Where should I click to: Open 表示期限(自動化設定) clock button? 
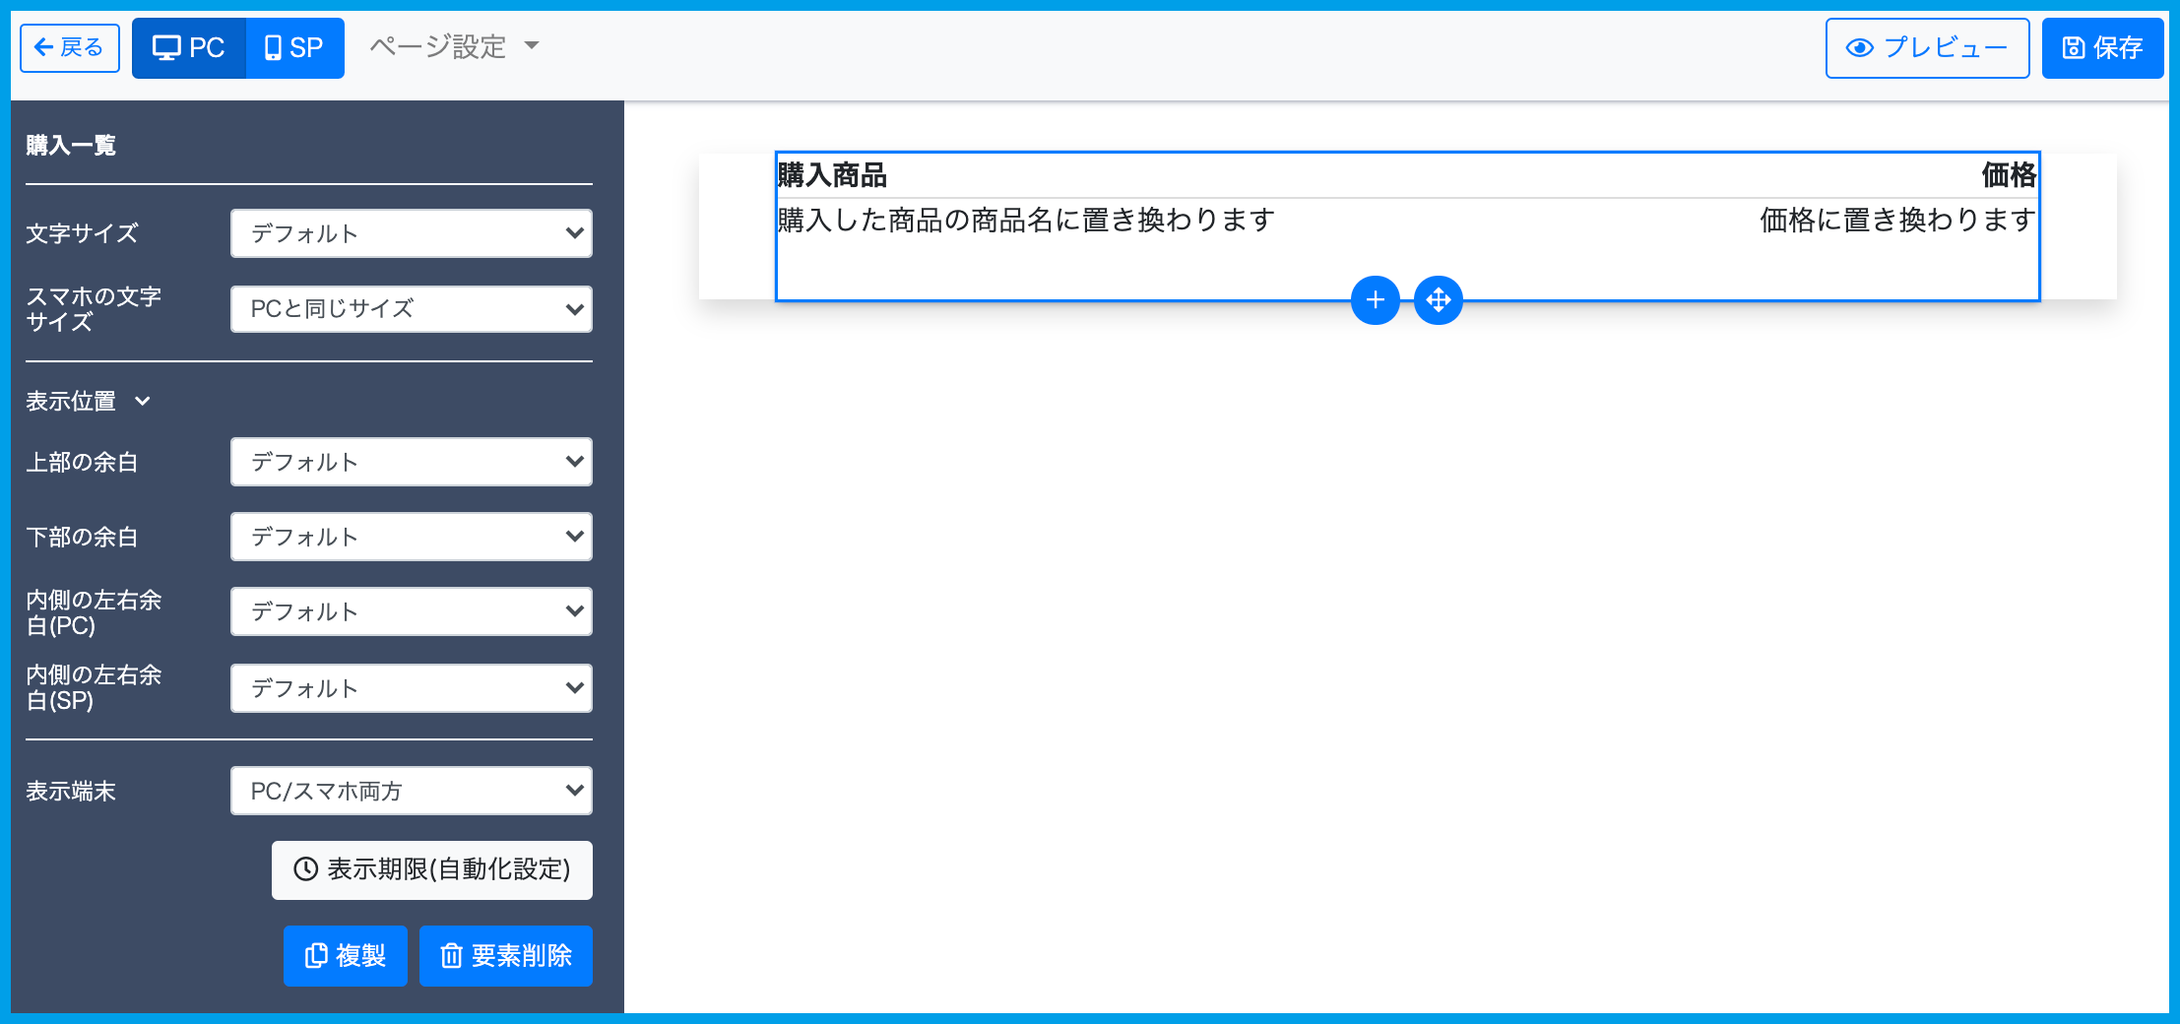[x=431, y=869]
